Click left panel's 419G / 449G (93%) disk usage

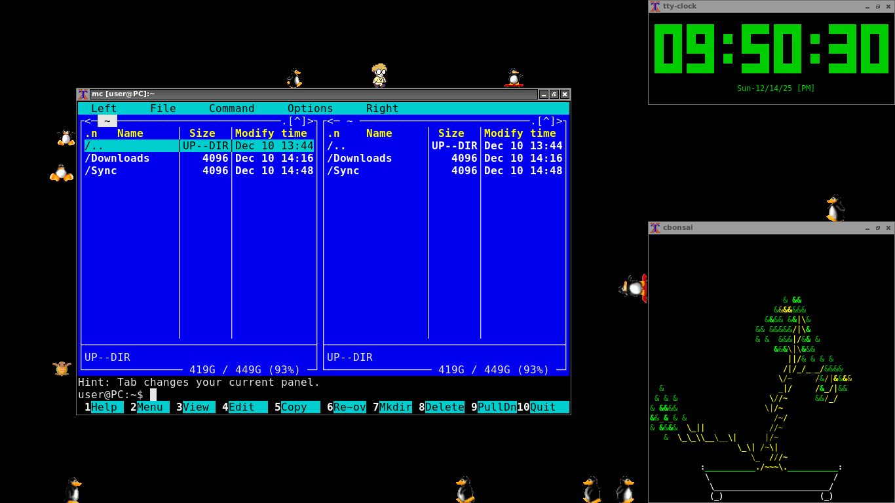[x=245, y=370]
